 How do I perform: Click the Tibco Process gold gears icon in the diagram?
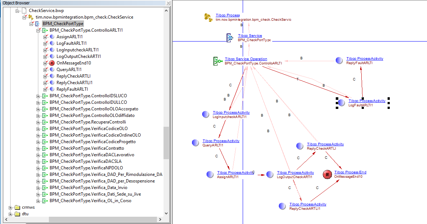tap(208, 17)
